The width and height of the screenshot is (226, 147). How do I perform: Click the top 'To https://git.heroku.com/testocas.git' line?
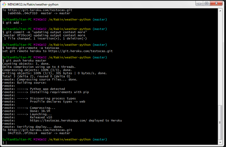(37, 10)
